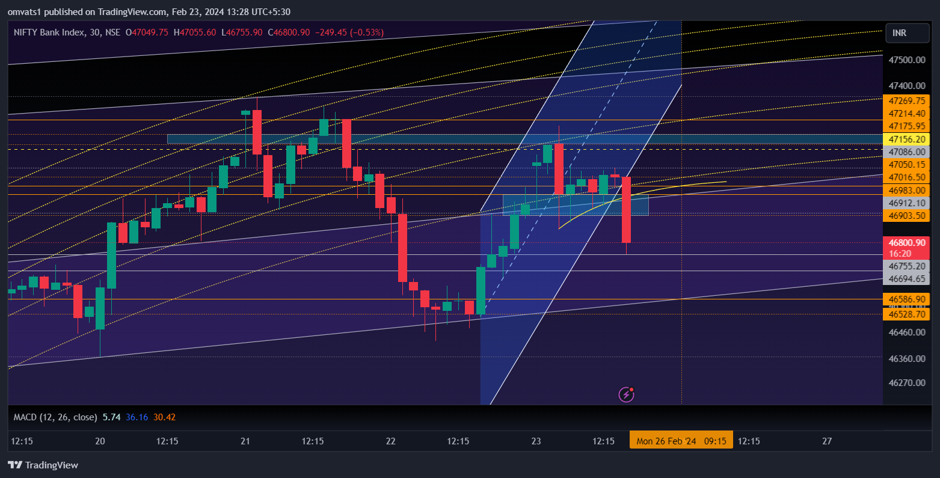Image resolution: width=940 pixels, height=478 pixels.
Task: Click MACD value 30.42
Action: (164, 417)
